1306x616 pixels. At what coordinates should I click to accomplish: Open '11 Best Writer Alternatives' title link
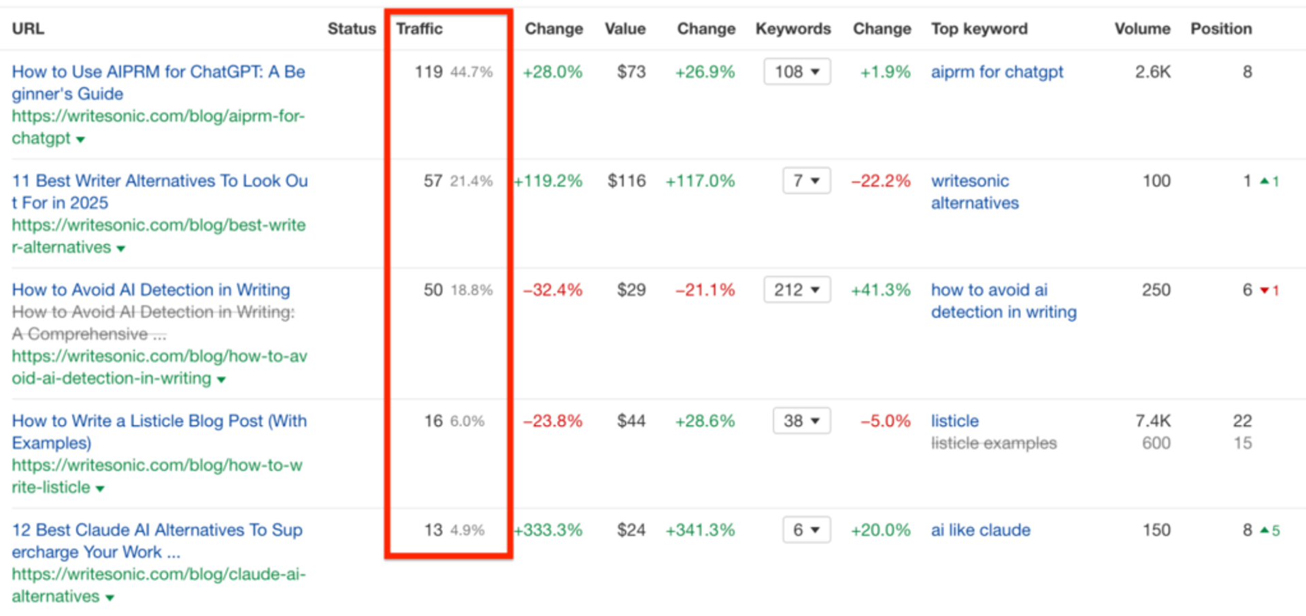click(160, 191)
